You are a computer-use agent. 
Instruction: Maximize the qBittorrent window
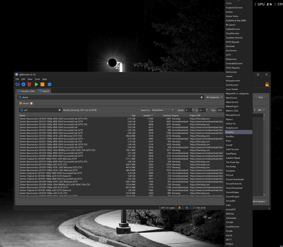(x=258, y=74)
